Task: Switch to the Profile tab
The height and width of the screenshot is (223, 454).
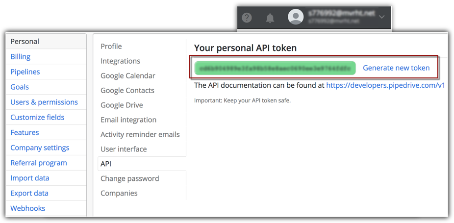Action: point(111,47)
